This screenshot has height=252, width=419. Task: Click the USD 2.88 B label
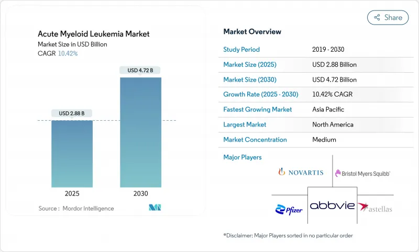click(72, 113)
